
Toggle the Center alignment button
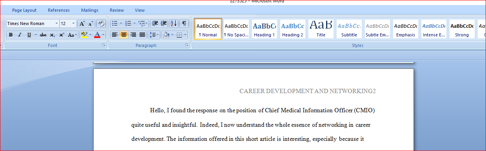124,35
